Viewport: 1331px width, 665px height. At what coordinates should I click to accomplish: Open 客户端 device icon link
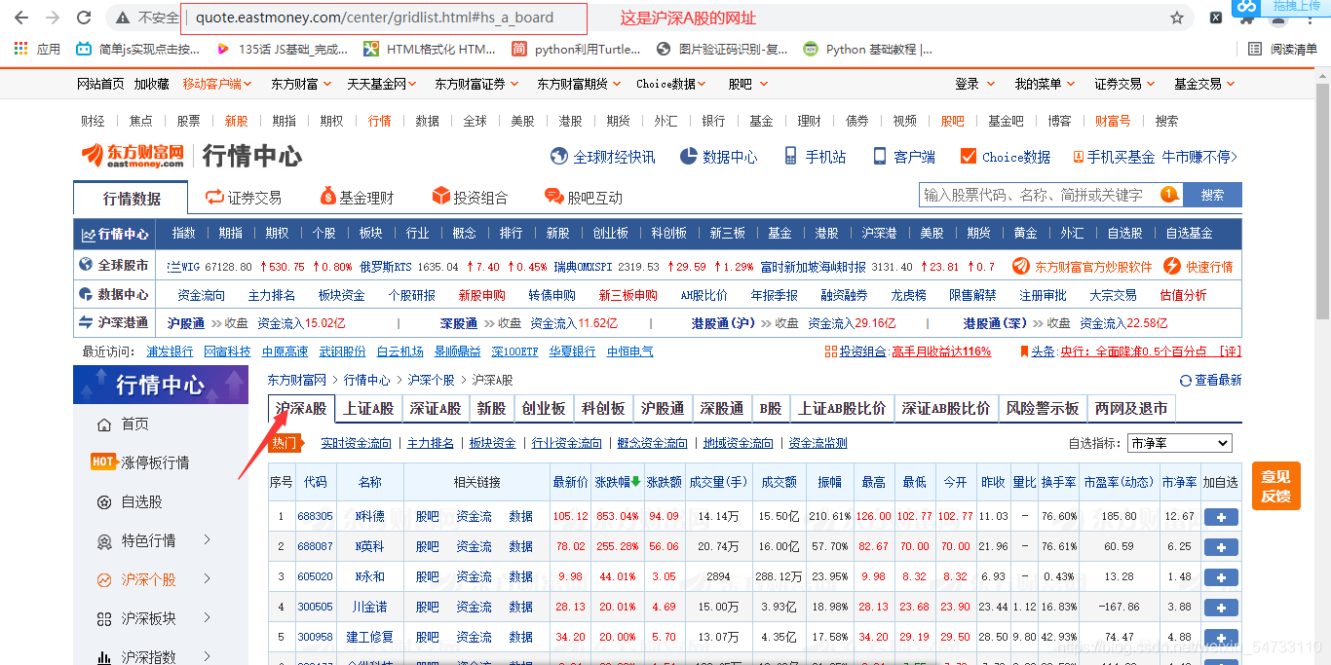coord(904,157)
